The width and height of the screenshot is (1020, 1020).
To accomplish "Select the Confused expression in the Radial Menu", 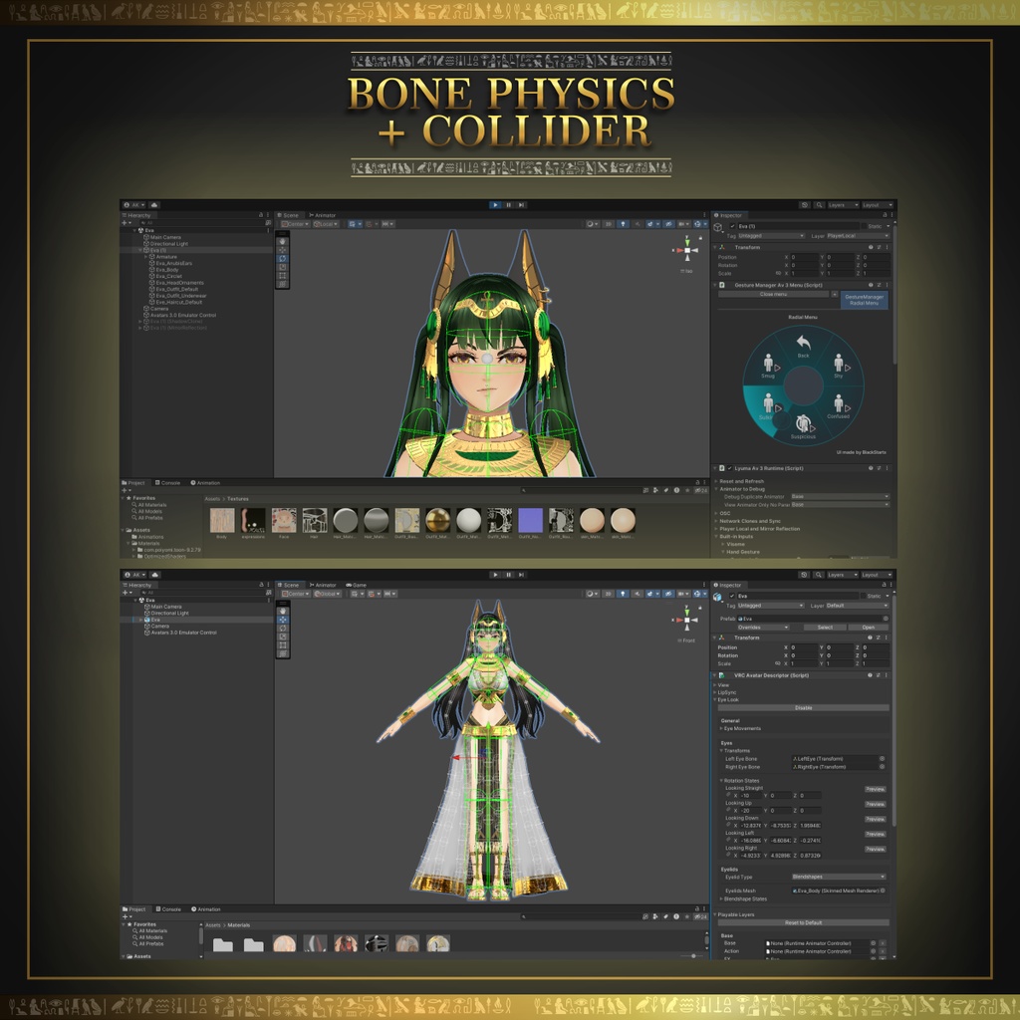I will click(839, 406).
